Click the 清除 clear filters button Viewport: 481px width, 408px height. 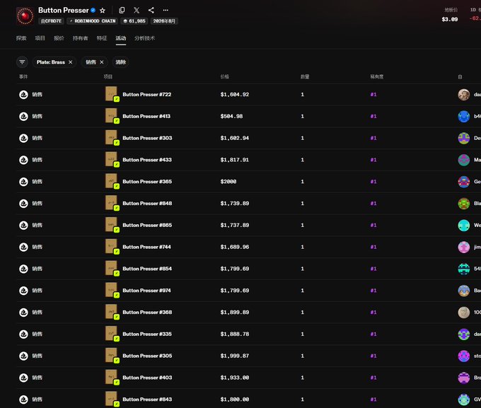120,62
